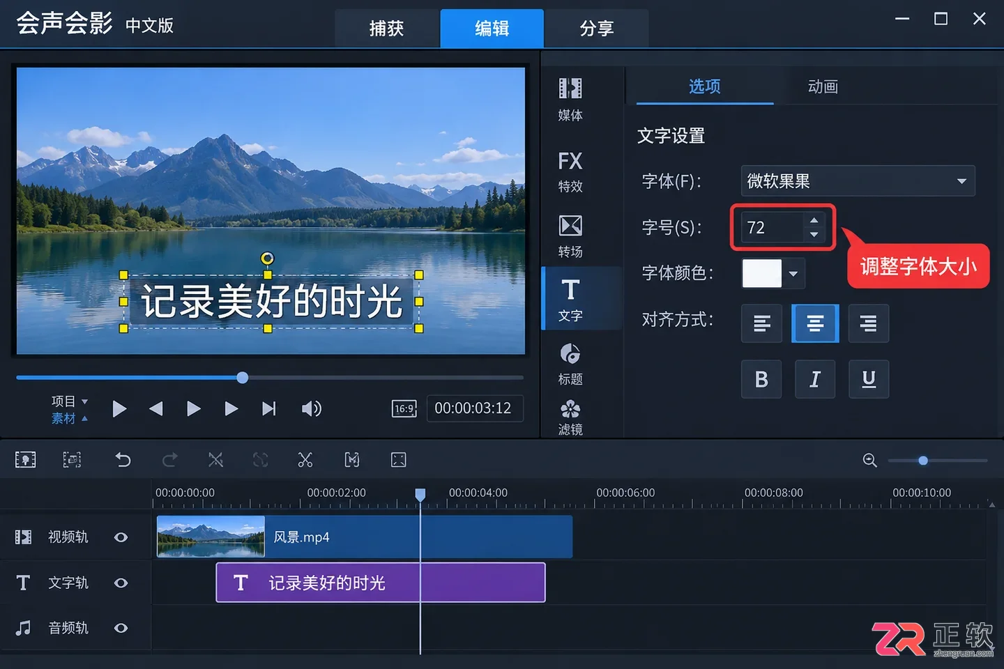This screenshot has width=1004, height=669.
Task: Click the film icon of 视频轨
Action: tap(24, 537)
